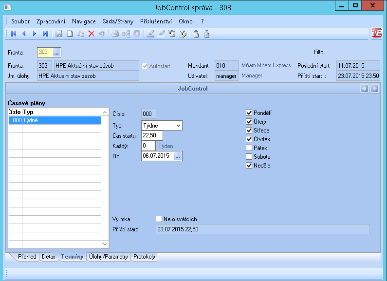387x281 pixels.
Task: Open the filter with table icon
Action: pos(172,34)
